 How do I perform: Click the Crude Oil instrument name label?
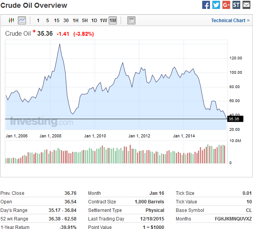[x=18, y=33]
